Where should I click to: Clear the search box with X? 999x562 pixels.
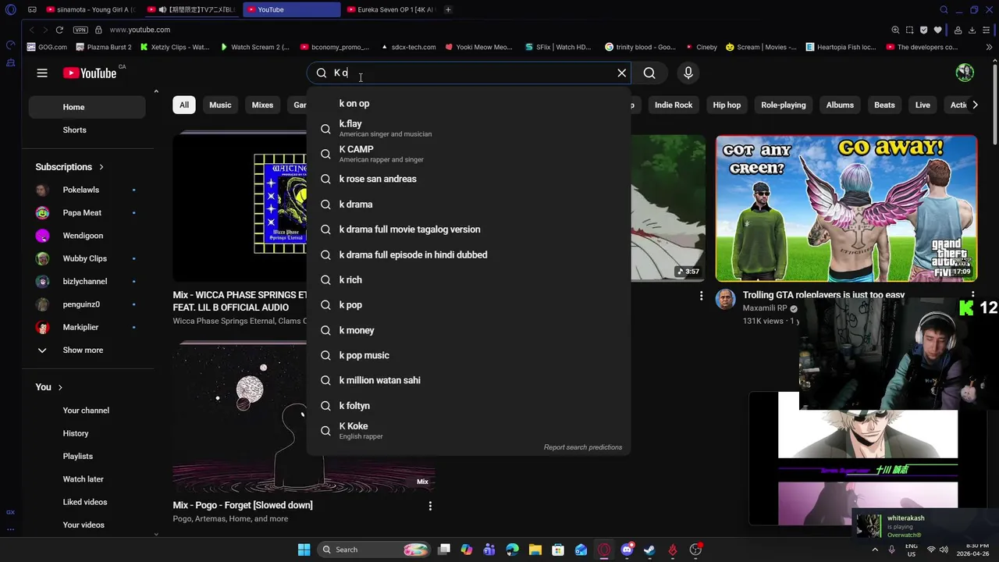[x=621, y=73]
